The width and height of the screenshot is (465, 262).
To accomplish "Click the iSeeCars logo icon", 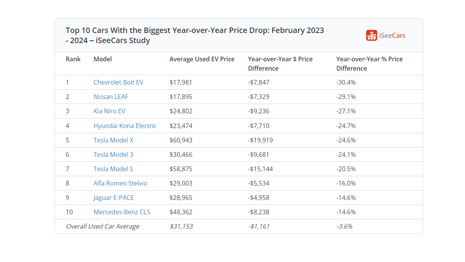I will pyautogui.click(x=372, y=35).
